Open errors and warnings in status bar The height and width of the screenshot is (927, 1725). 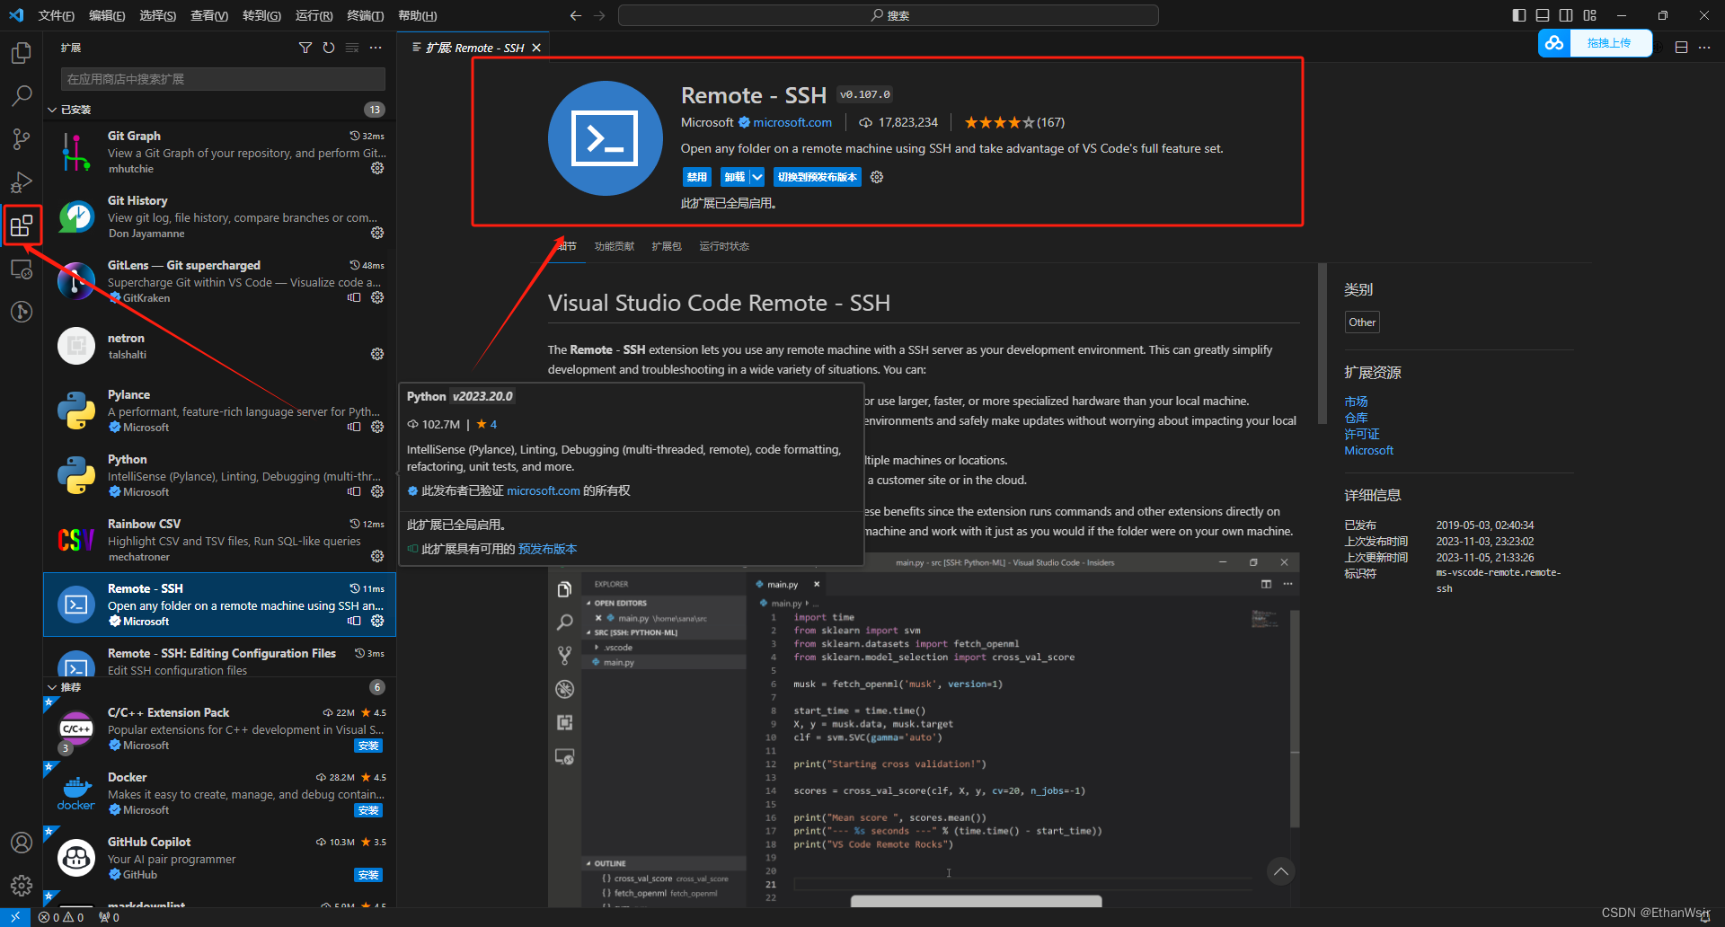click(62, 917)
